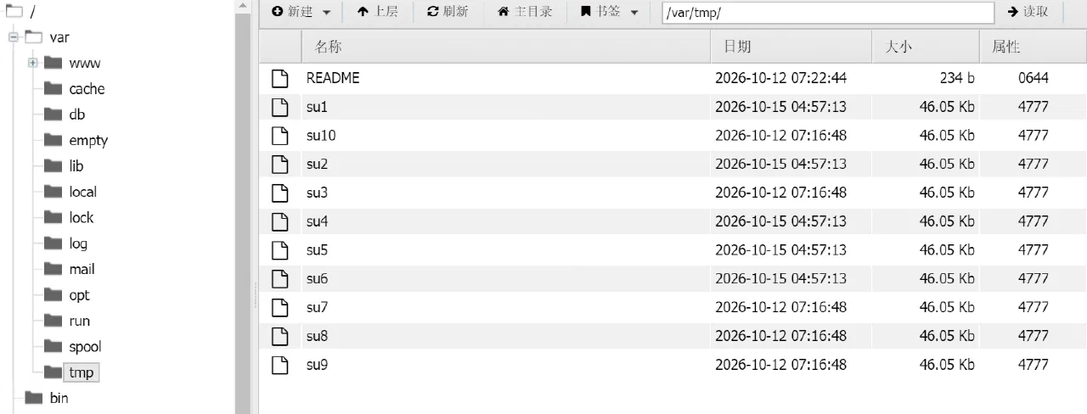Click the 读取 button to load the path
1087x414 pixels.
1028,12
